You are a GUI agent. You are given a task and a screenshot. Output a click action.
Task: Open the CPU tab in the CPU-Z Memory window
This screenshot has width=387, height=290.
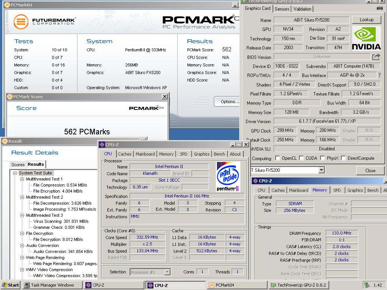(261, 190)
